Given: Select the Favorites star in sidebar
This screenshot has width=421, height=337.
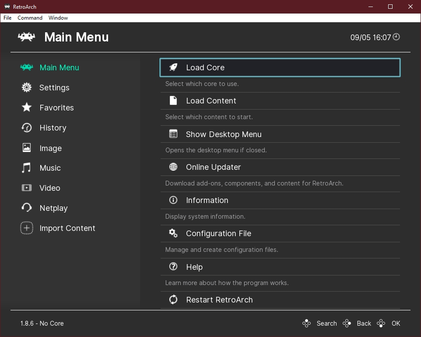Looking at the screenshot, I should 27,108.
